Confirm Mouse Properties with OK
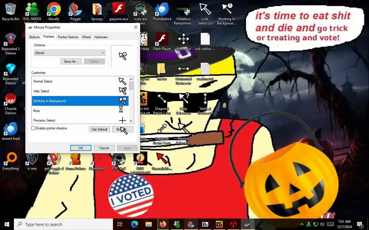The width and height of the screenshot is (369, 230). click(81, 148)
